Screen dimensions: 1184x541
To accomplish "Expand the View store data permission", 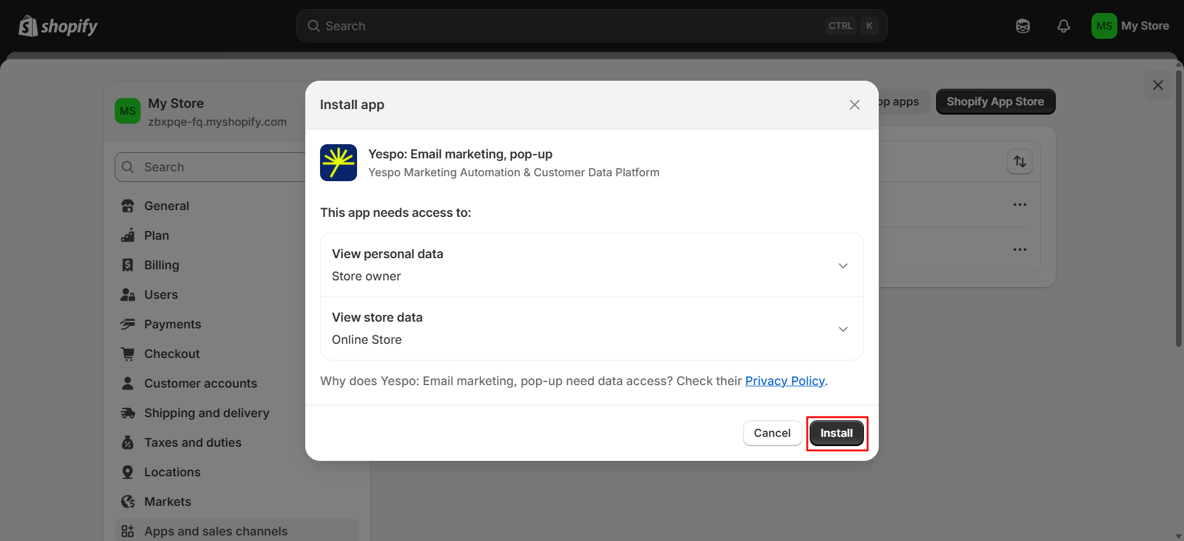I will tap(592, 328).
